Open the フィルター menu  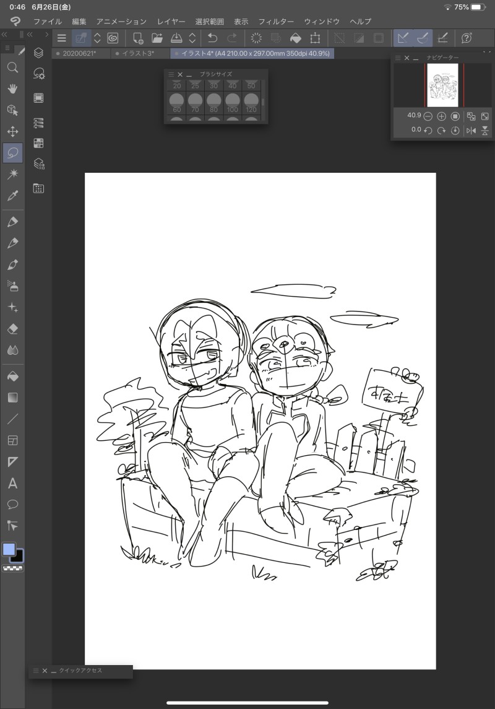276,21
